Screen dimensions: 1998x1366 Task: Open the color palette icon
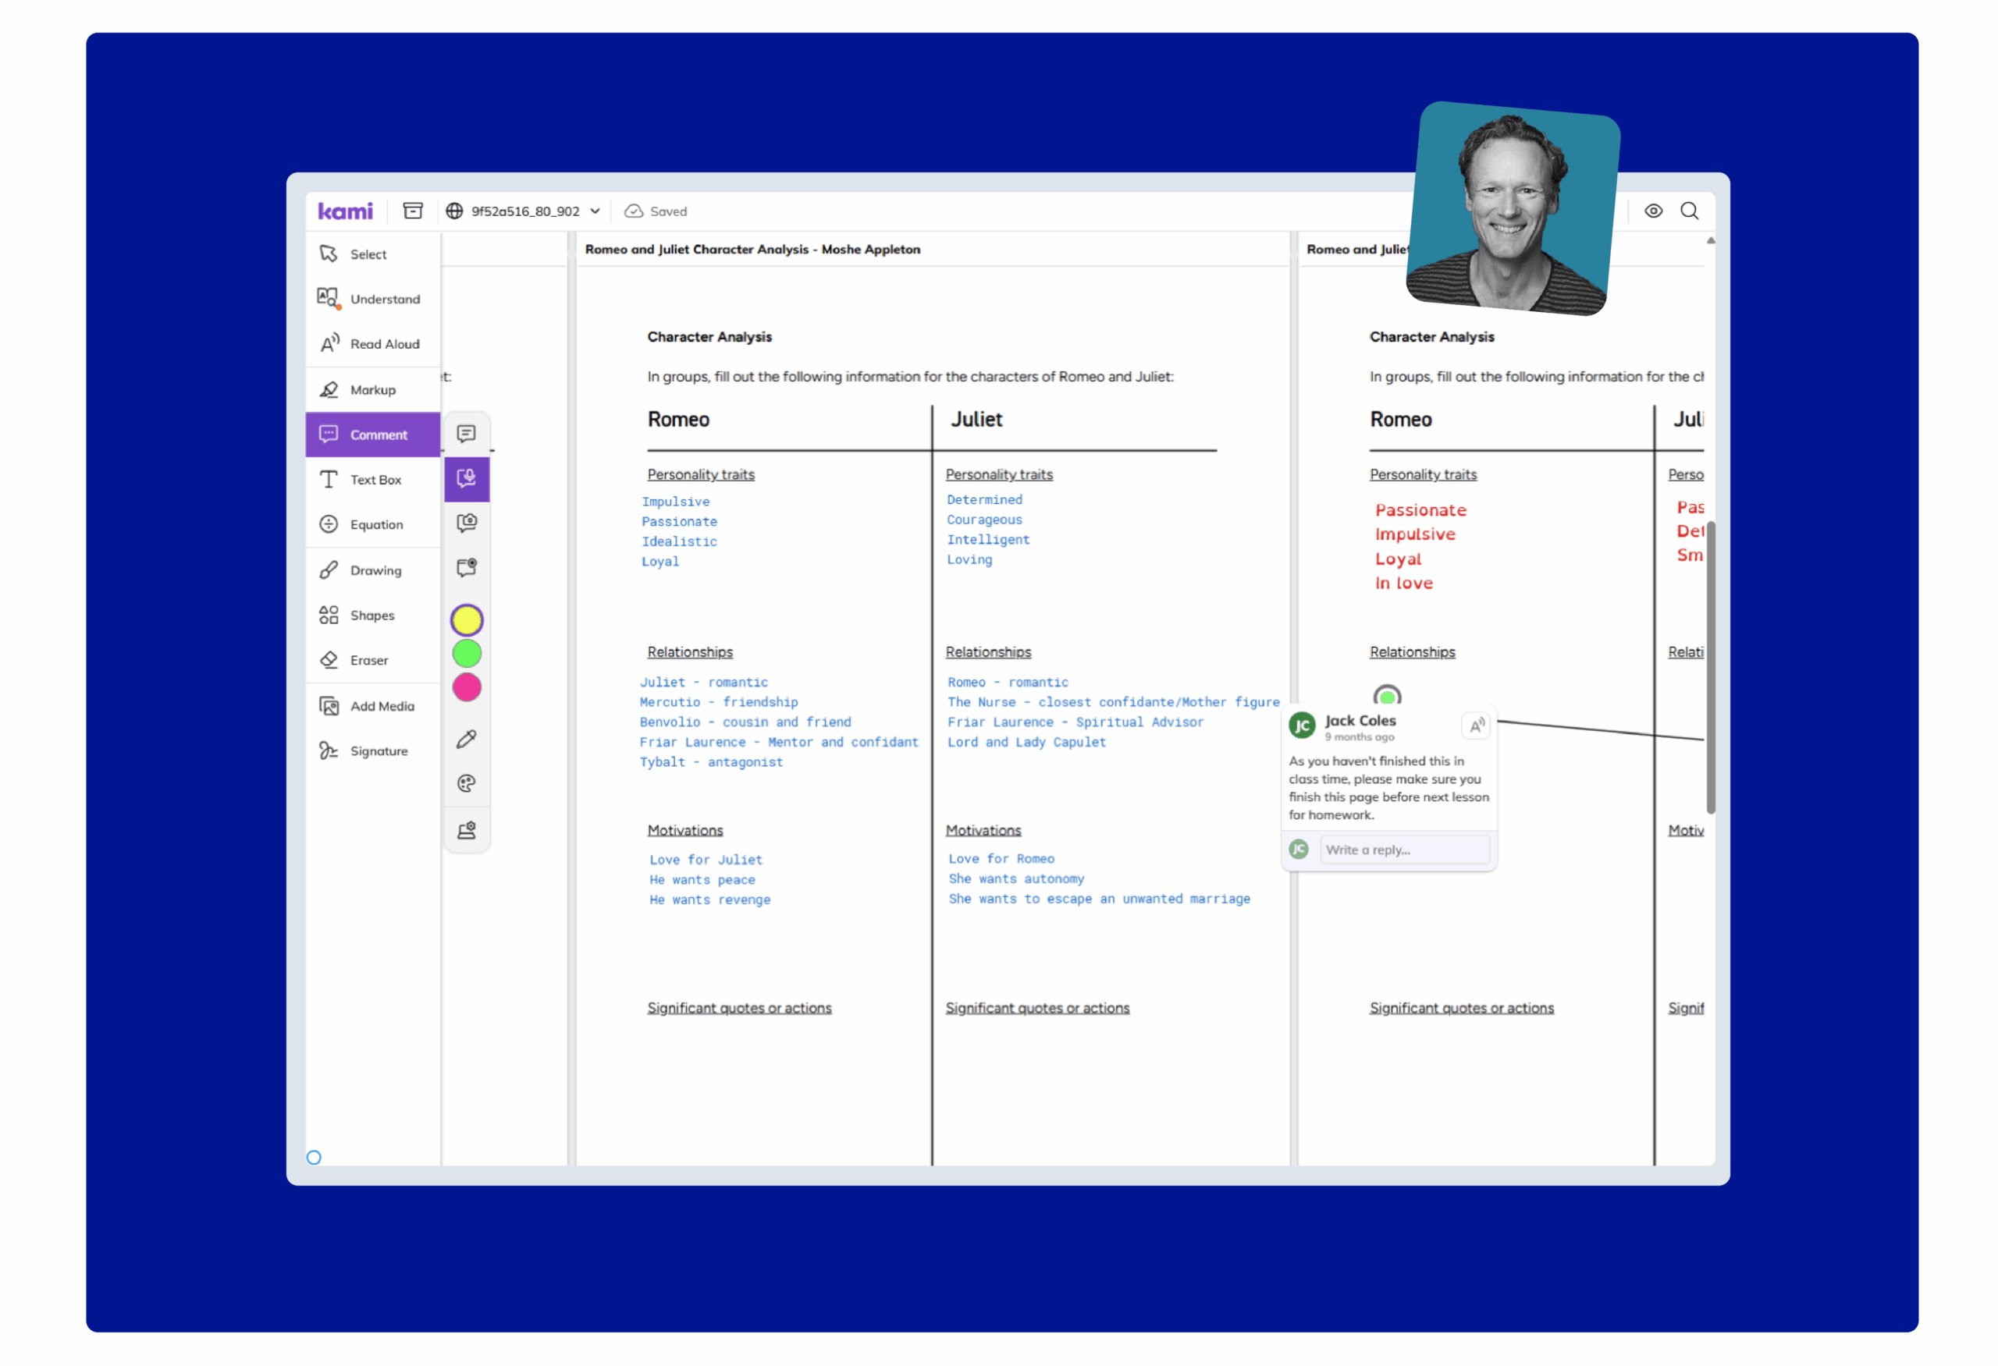click(x=466, y=782)
